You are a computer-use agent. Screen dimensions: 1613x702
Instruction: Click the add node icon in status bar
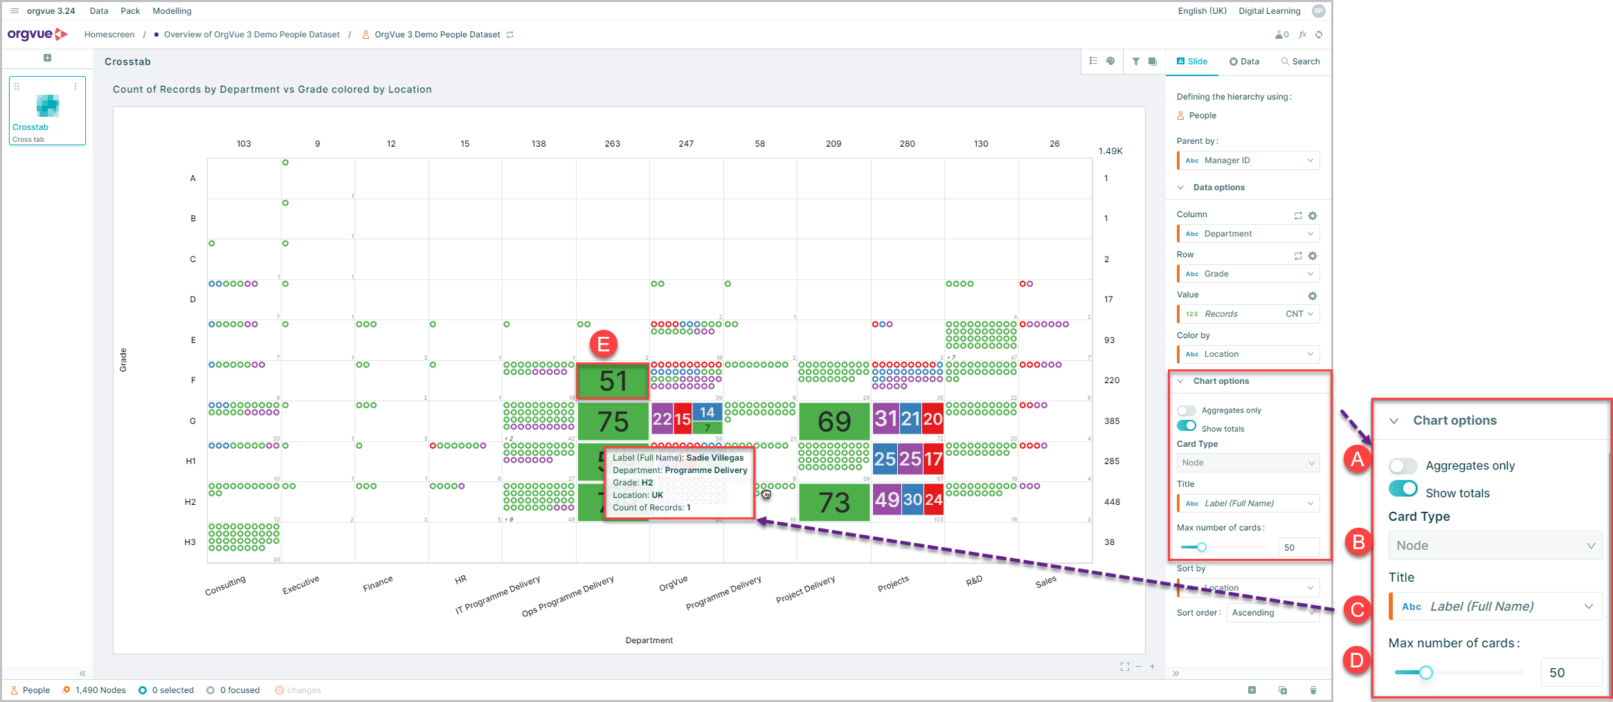point(1252,690)
